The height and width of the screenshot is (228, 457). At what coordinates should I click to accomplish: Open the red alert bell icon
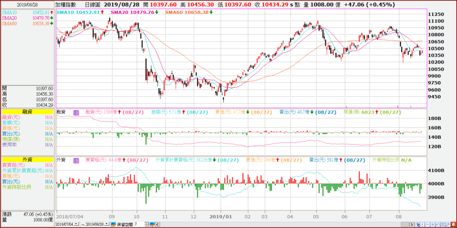point(453,224)
